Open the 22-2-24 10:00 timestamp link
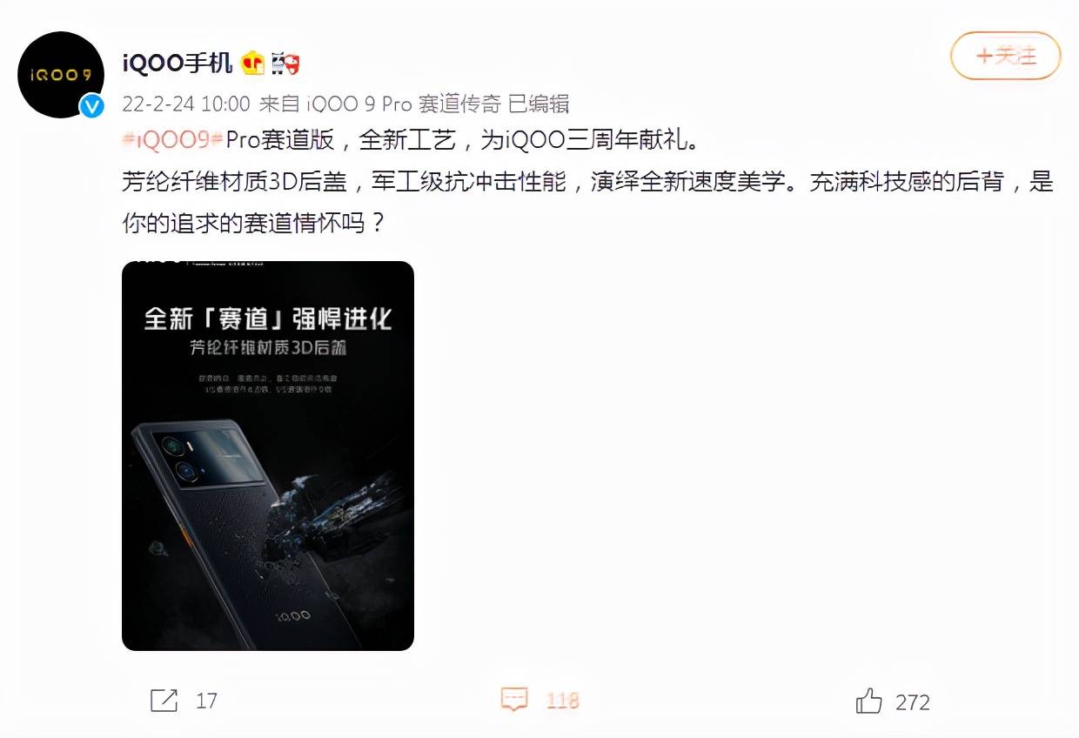 [186, 104]
